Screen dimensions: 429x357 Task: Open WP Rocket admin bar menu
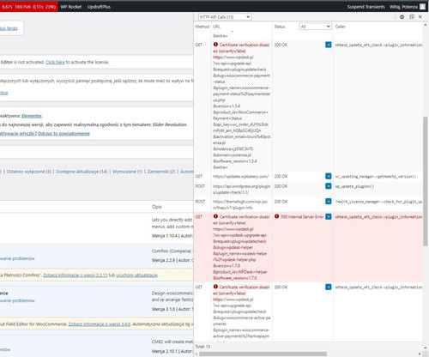[71, 7]
